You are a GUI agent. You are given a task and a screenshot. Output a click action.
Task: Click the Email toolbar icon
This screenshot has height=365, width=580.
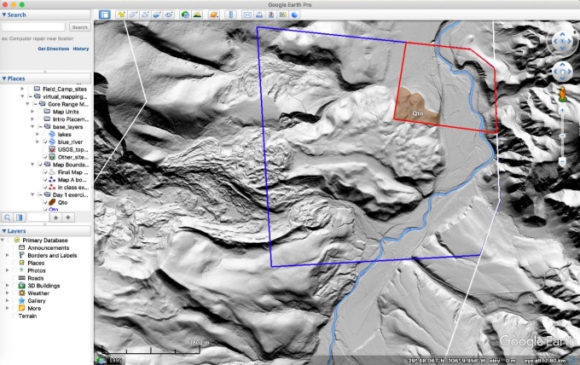[247, 14]
